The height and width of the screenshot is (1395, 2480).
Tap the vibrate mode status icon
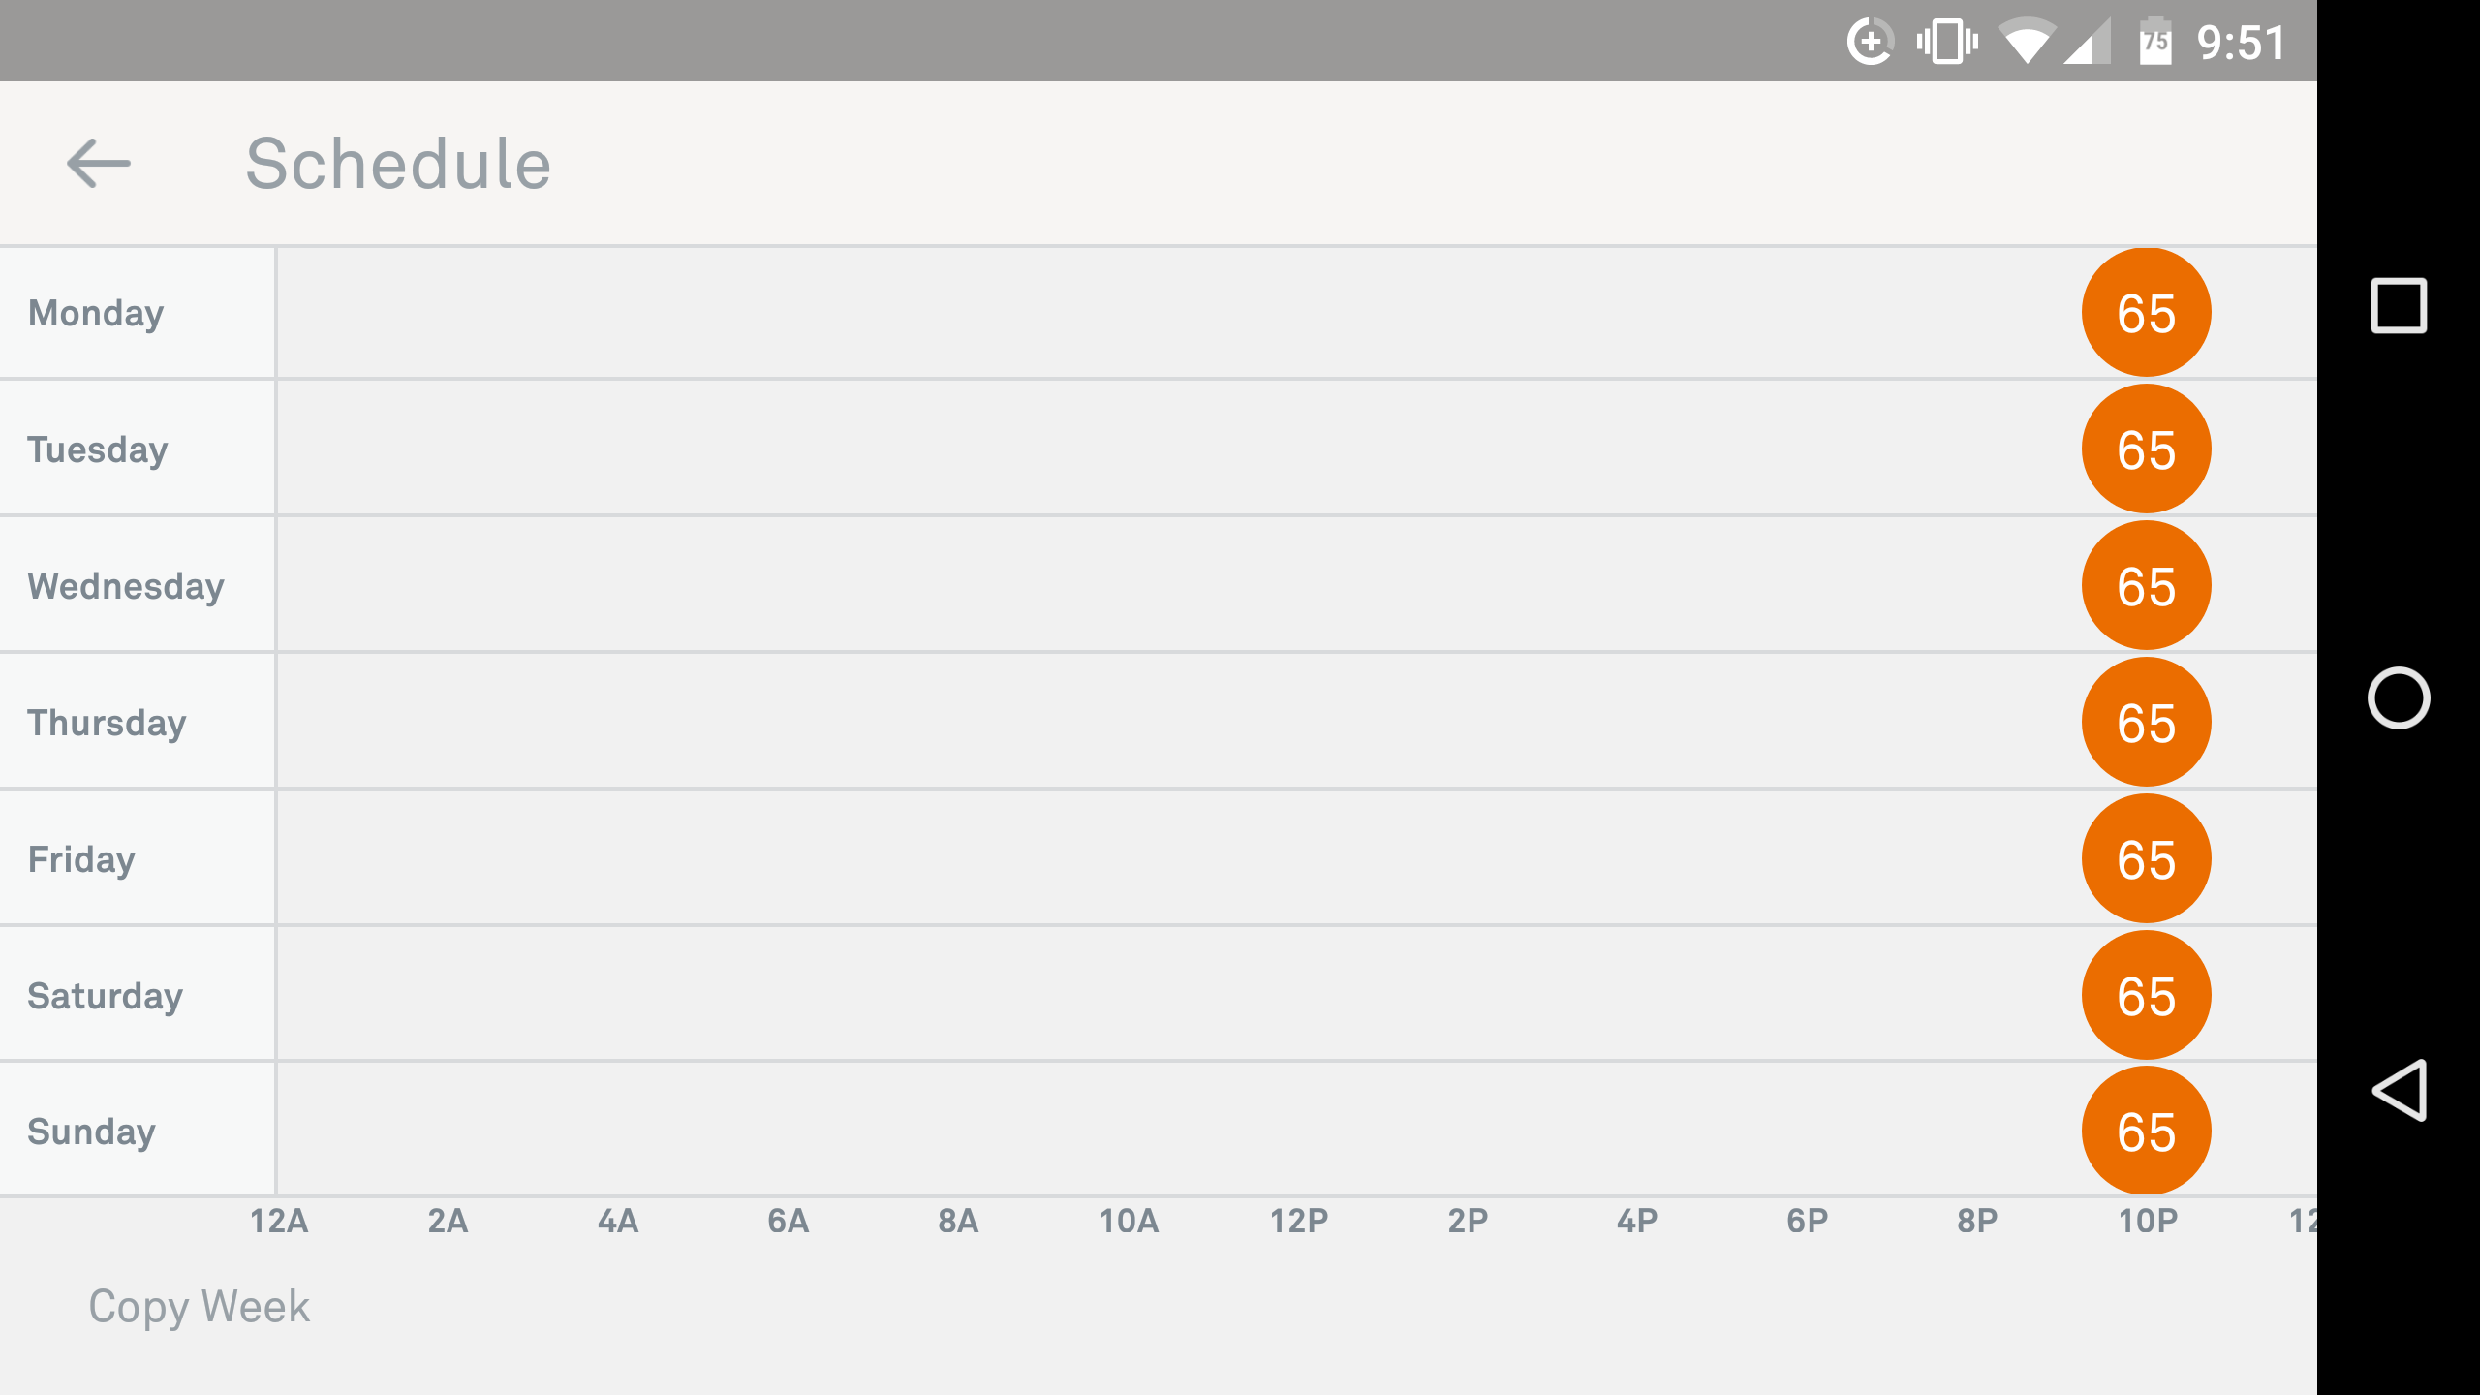1946,42
